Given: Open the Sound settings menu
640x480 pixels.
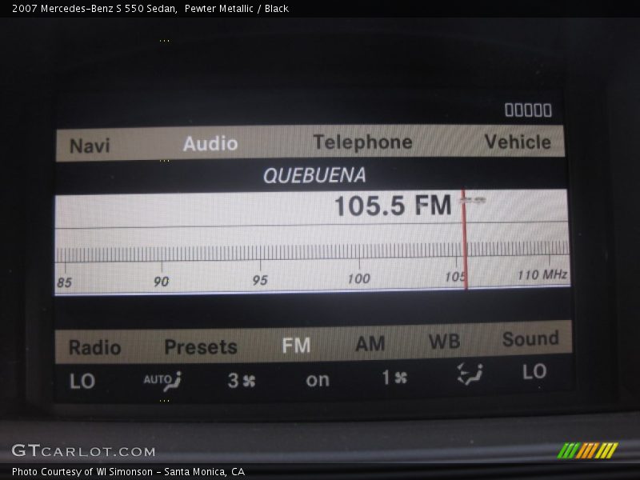Looking at the screenshot, I should pyautogui.click(x=530, y=339).
